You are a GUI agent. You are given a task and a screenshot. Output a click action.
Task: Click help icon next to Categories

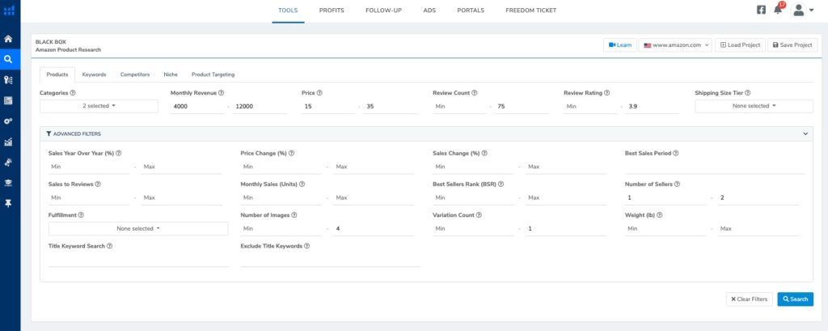[72, 92]
